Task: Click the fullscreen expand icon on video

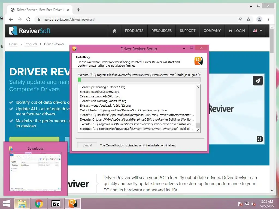Action: (260, 139)
